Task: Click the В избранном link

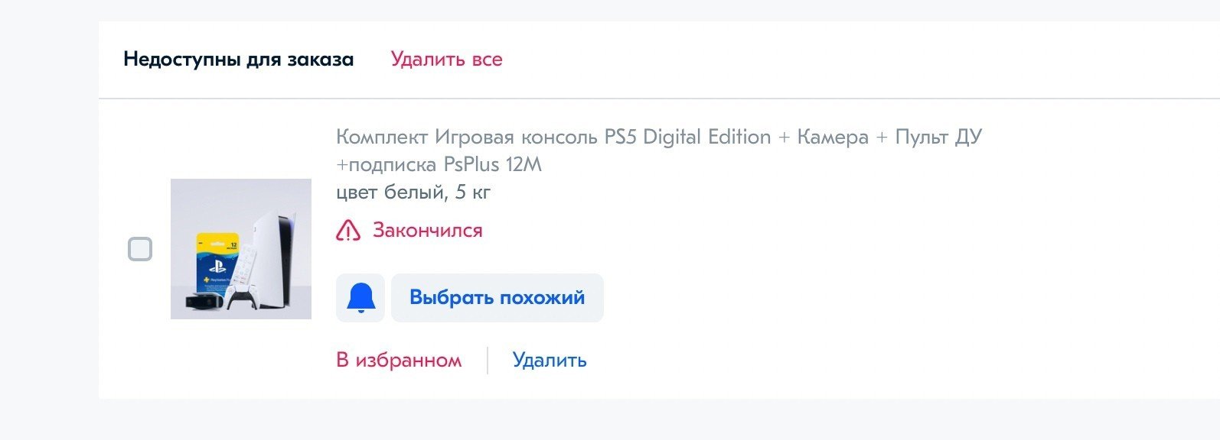Action: [399, 360]
